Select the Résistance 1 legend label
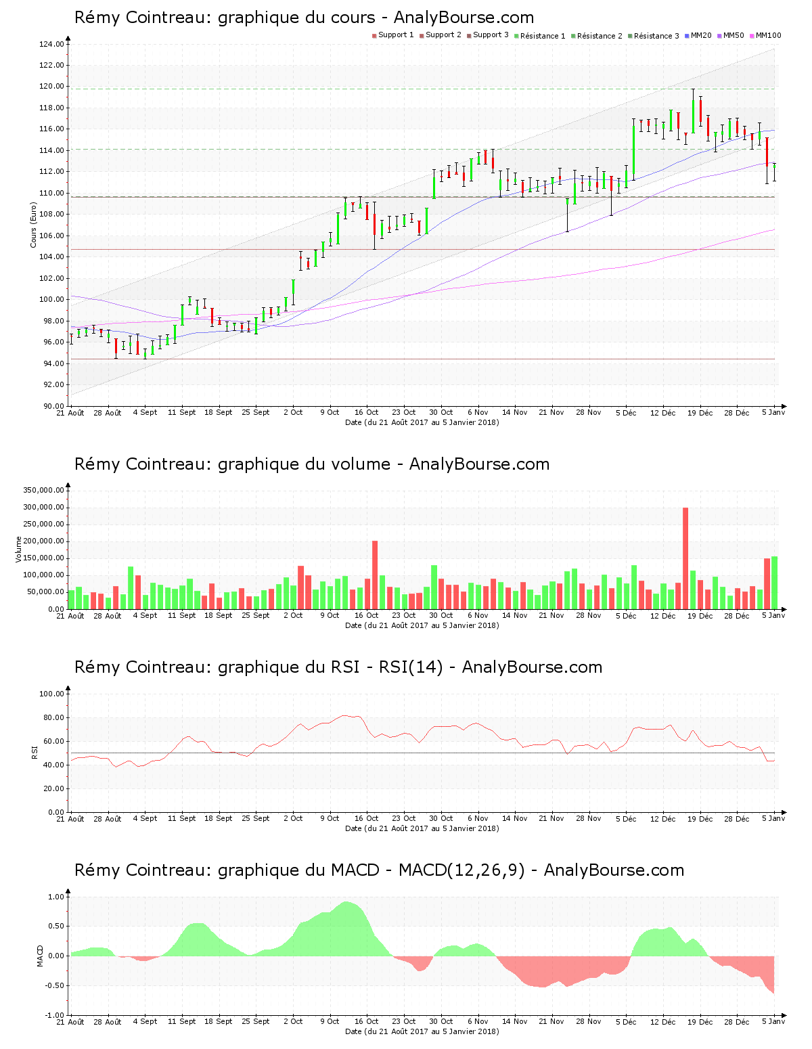The width and height of the screenshot is (812, 1049). pos(543,36)
